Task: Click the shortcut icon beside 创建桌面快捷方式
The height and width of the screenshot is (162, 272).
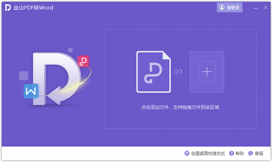Action: [187, 153]
